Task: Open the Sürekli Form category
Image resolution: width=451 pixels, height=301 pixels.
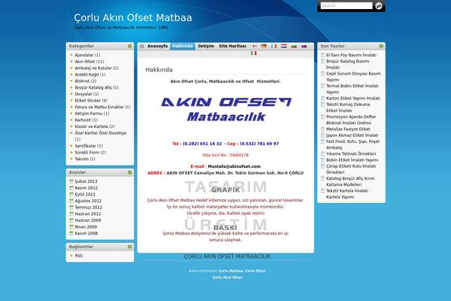Action: (x=87, y=152)
